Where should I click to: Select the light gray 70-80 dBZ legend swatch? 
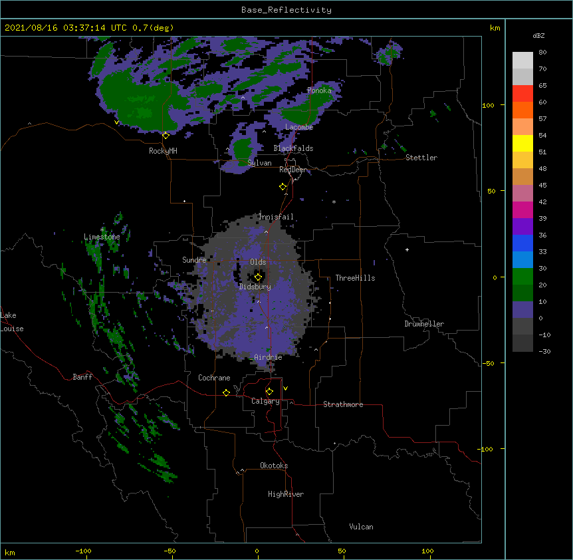pyautogui.click(x=522, y=60)
